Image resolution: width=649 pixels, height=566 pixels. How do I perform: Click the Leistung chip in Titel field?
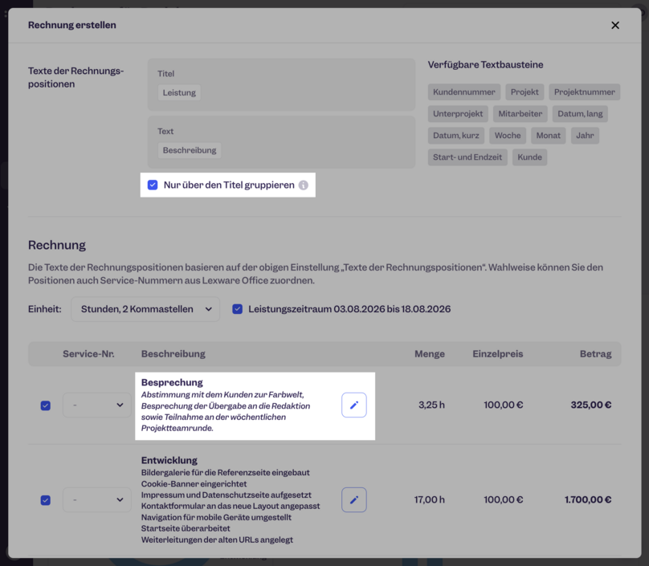tap(179, 92)
